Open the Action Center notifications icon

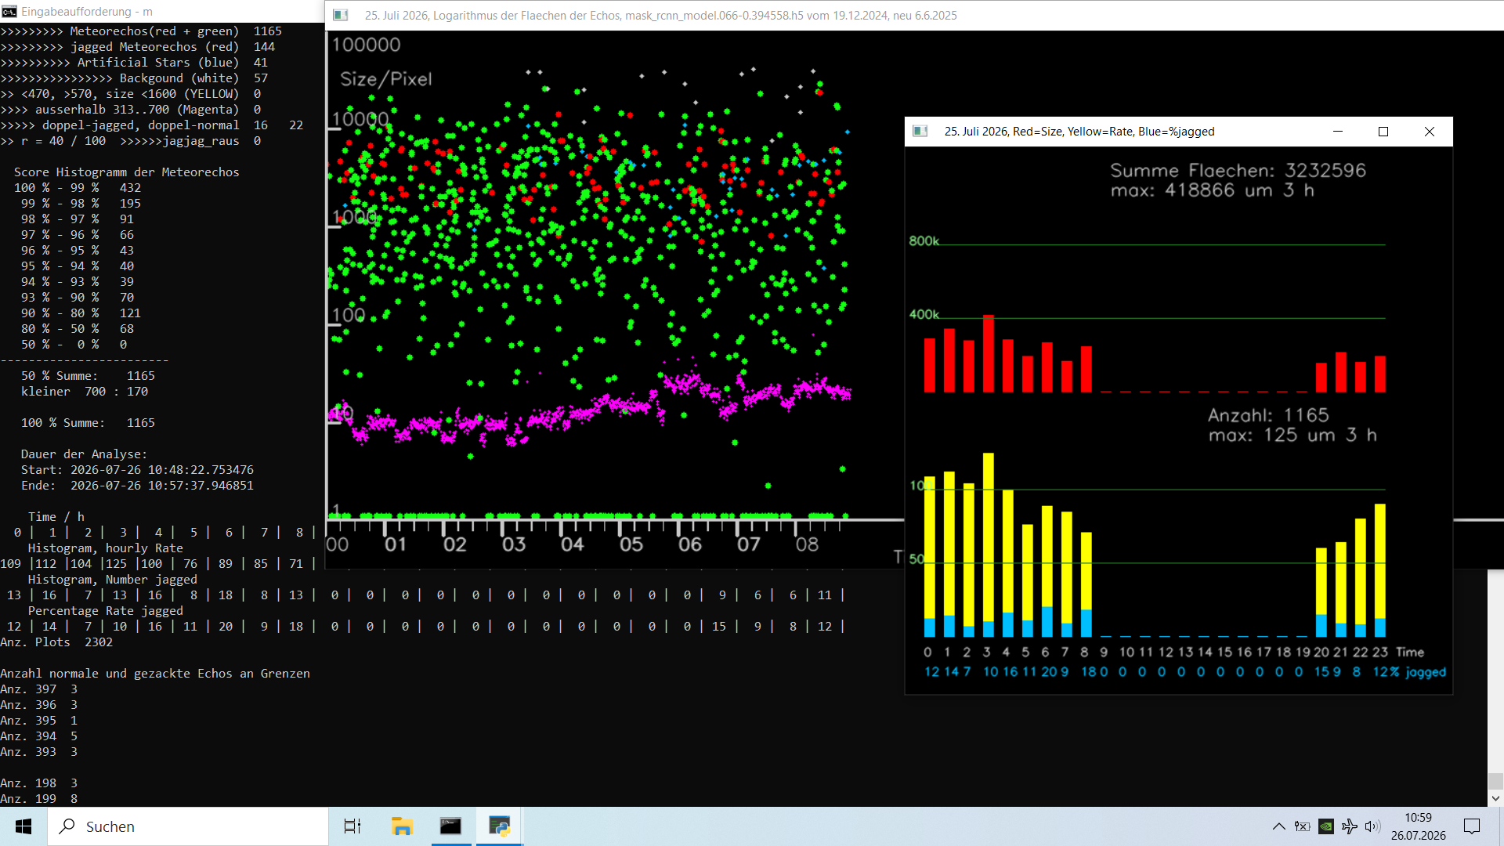click(x=1472, y=826)
